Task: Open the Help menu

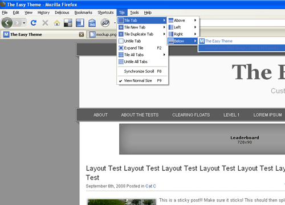Action: [148, 13]
